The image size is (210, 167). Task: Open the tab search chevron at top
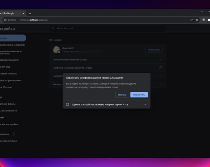[202, 12]
